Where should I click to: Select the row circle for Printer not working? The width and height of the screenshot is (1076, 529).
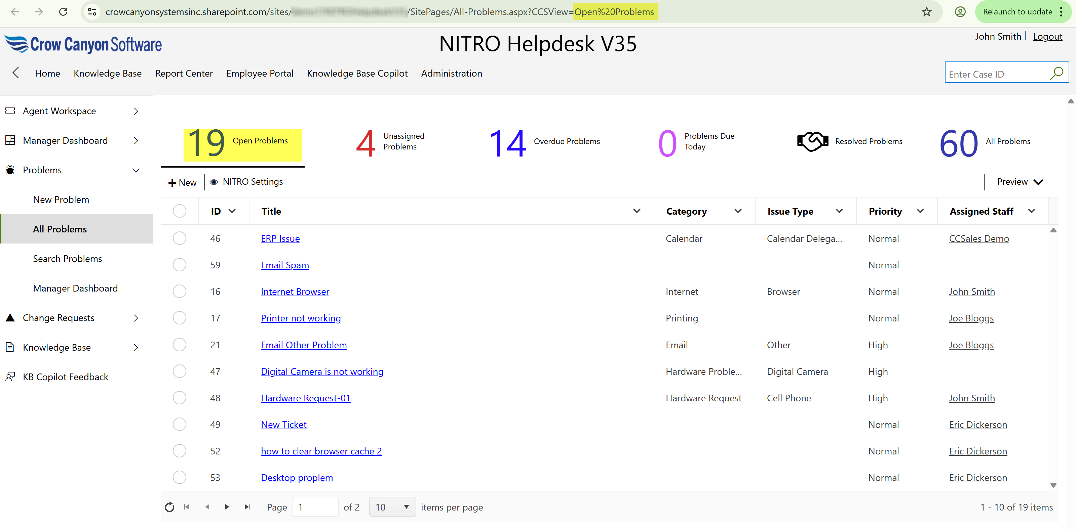point(180,317)
